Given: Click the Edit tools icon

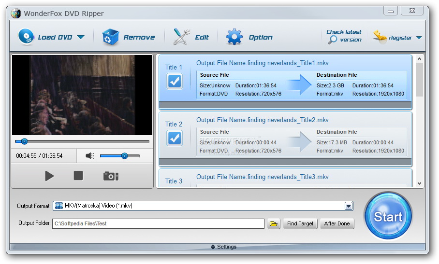Looking at the screenshot, I should 181,37.
